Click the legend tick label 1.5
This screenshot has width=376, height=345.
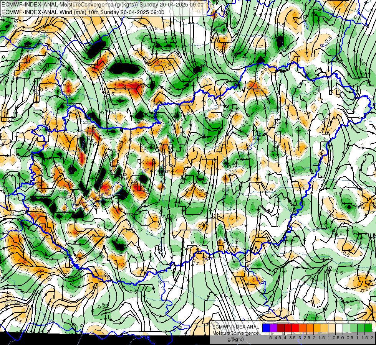point(365,338)
